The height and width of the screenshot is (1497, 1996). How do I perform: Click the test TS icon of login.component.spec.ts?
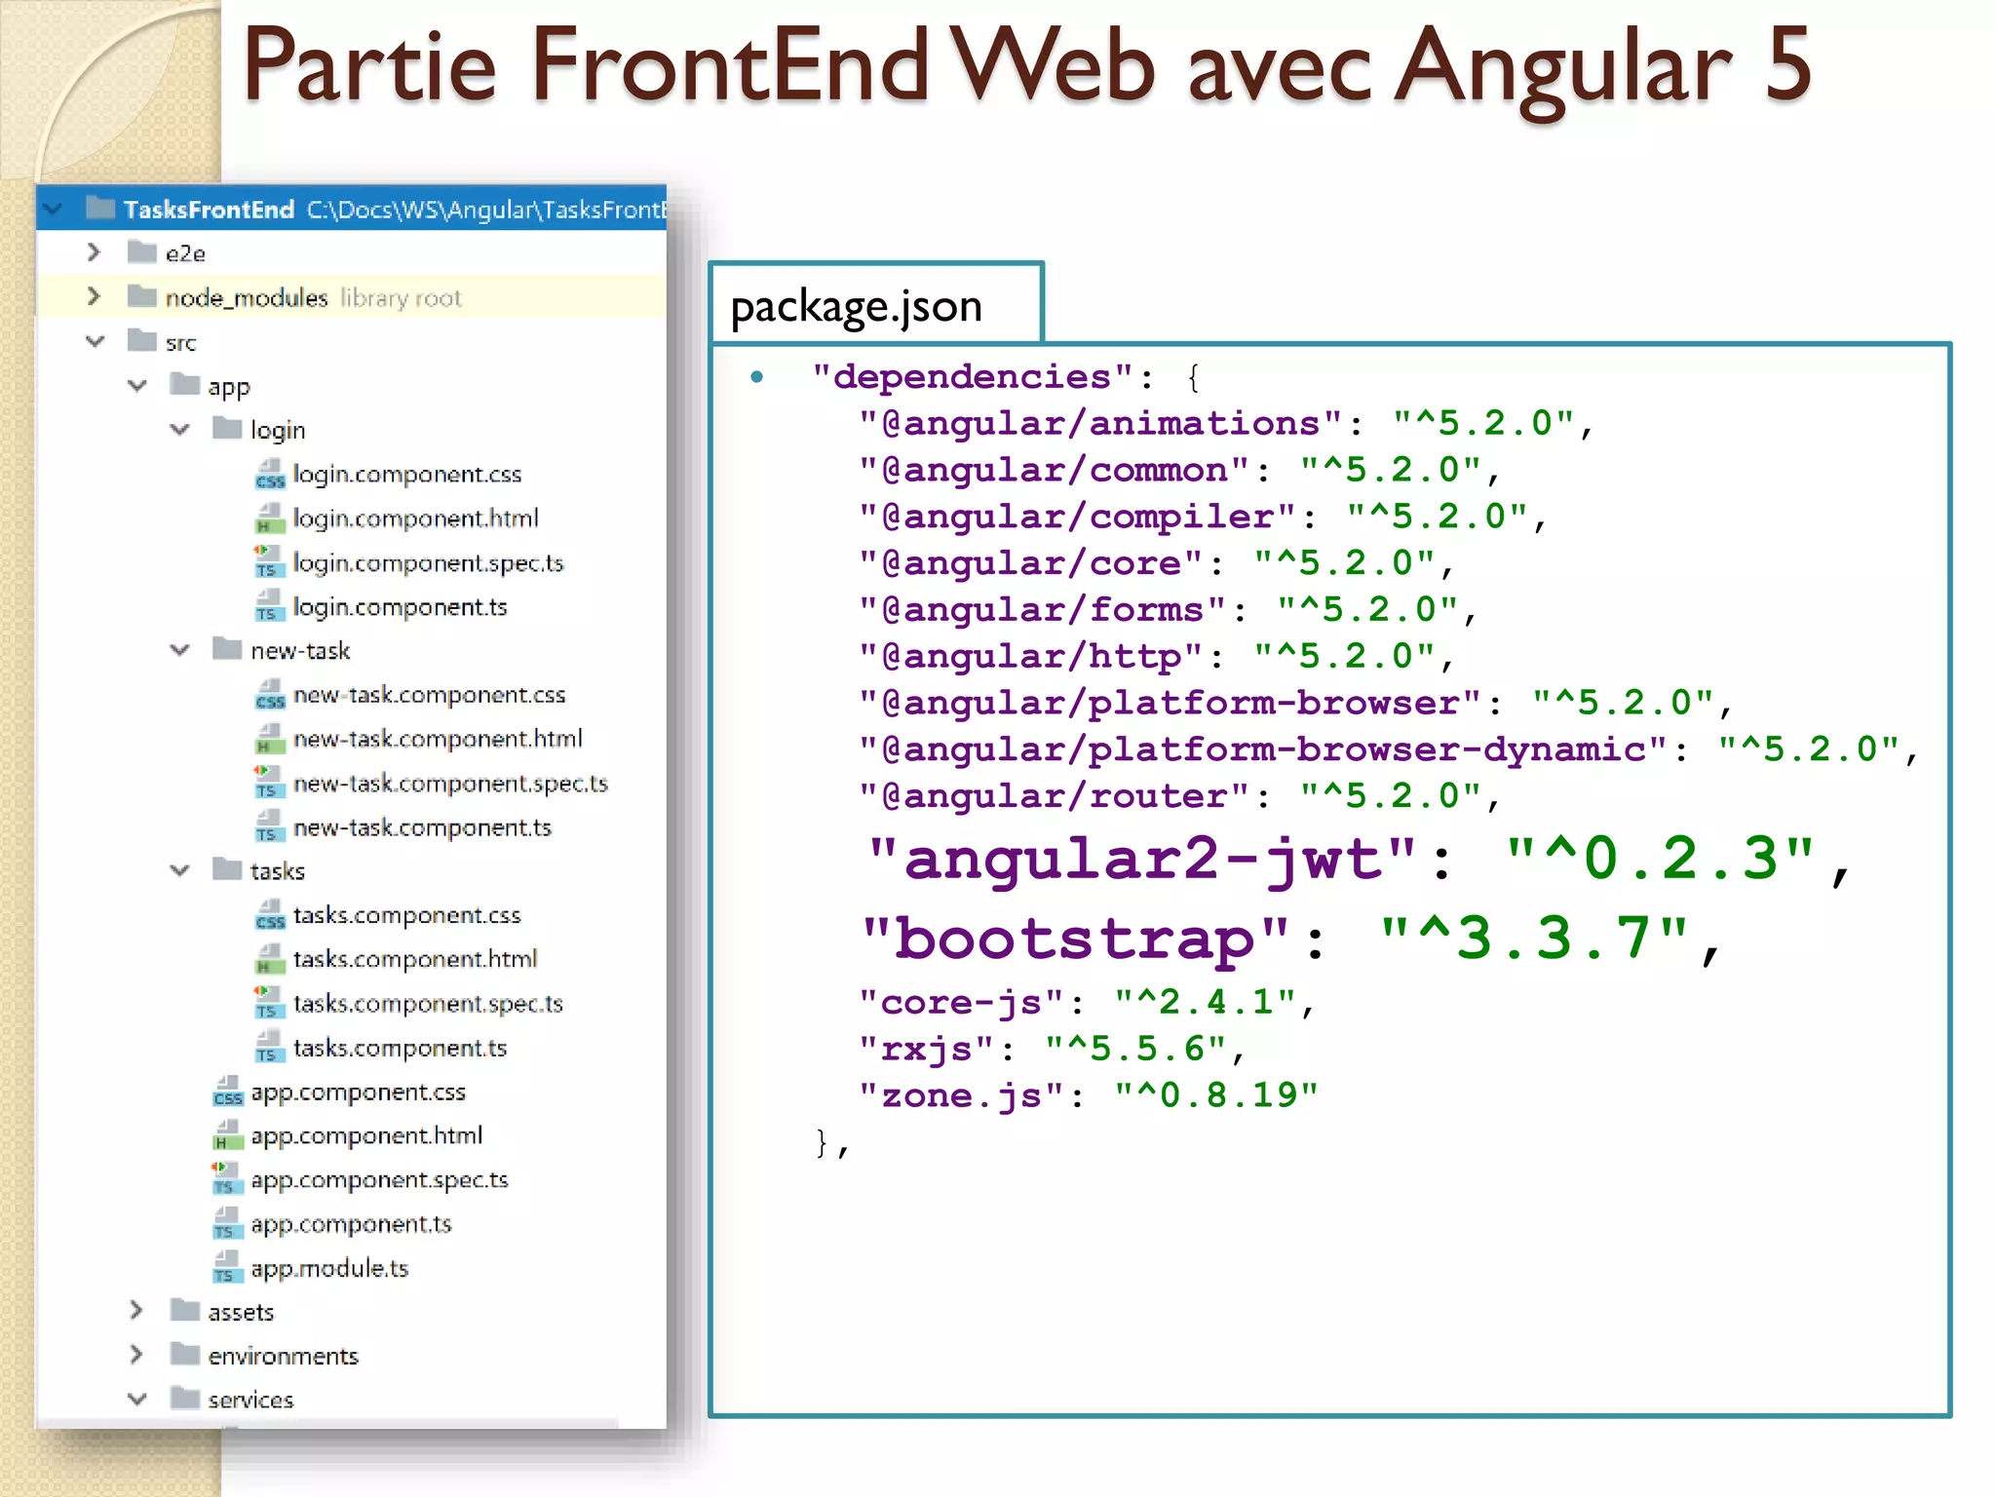(x=270, y=562)
